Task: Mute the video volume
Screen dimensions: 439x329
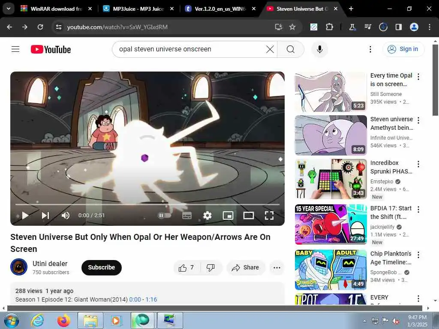Action: point(66,215)
